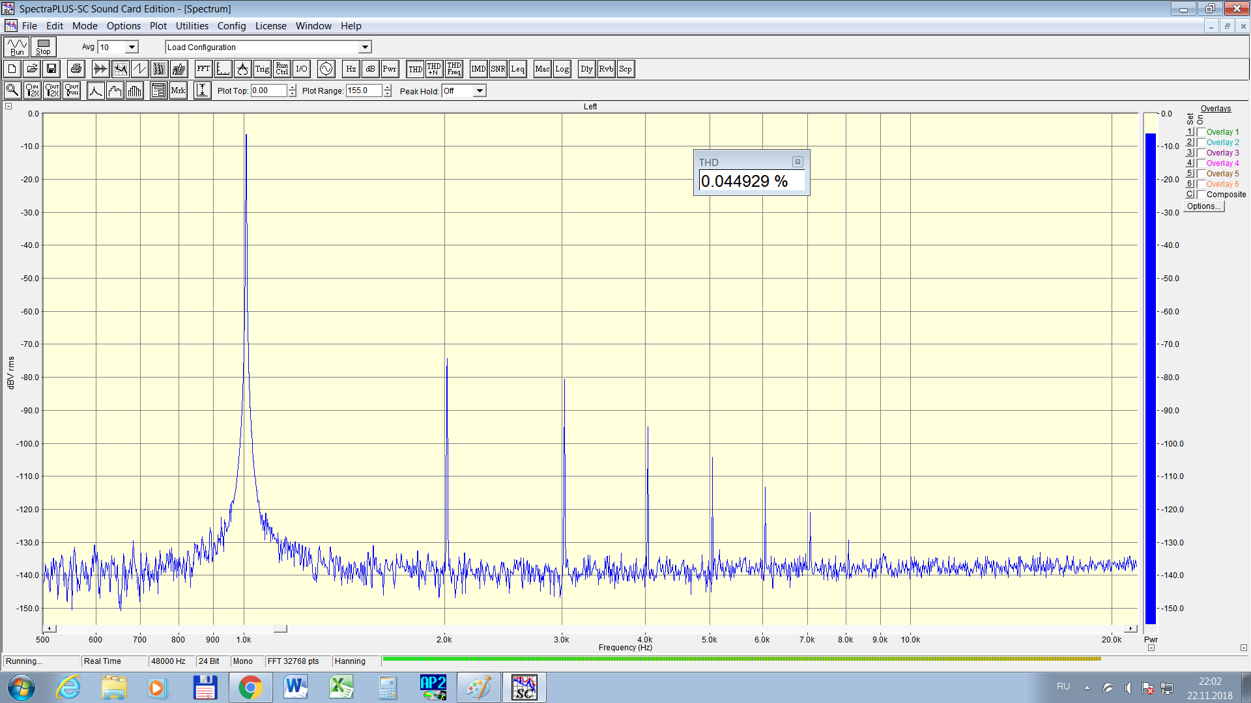Click the Plot Range input field

coord(364,91)
